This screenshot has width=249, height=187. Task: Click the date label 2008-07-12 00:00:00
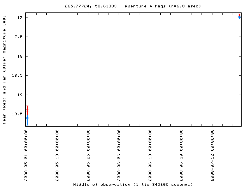tap(212, 155)
